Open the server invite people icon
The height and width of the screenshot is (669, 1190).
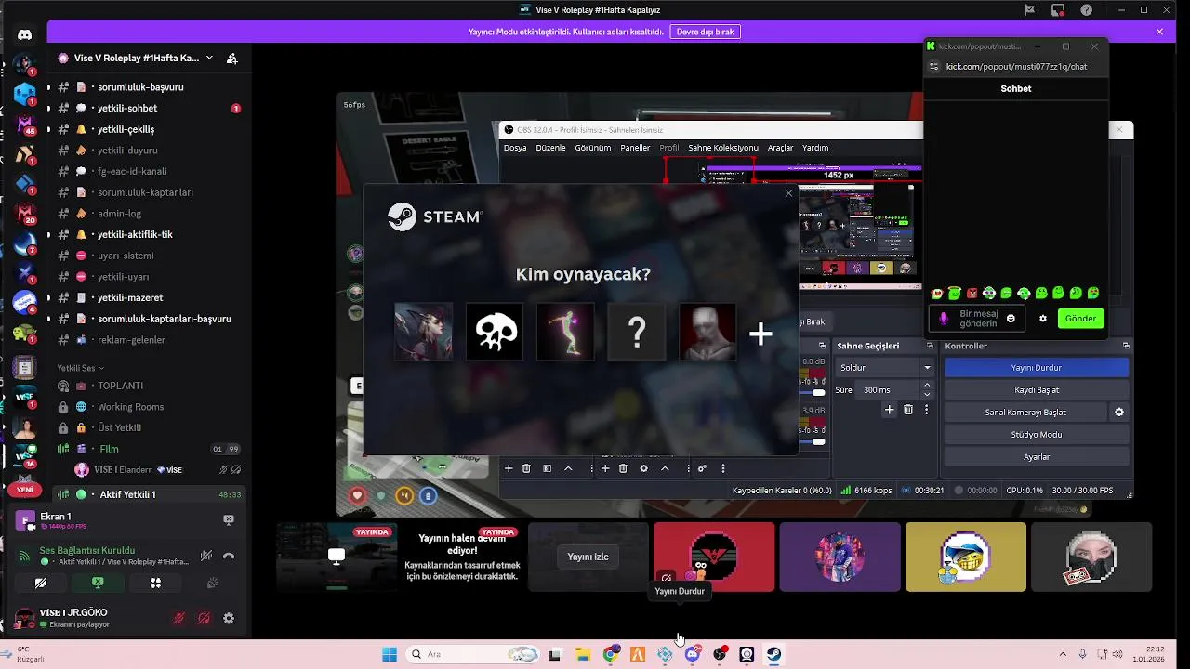pos(231,58)
